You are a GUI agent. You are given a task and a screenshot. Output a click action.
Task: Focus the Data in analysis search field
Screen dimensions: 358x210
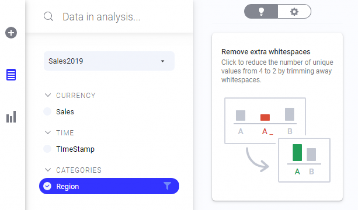[x=101, y=17]
